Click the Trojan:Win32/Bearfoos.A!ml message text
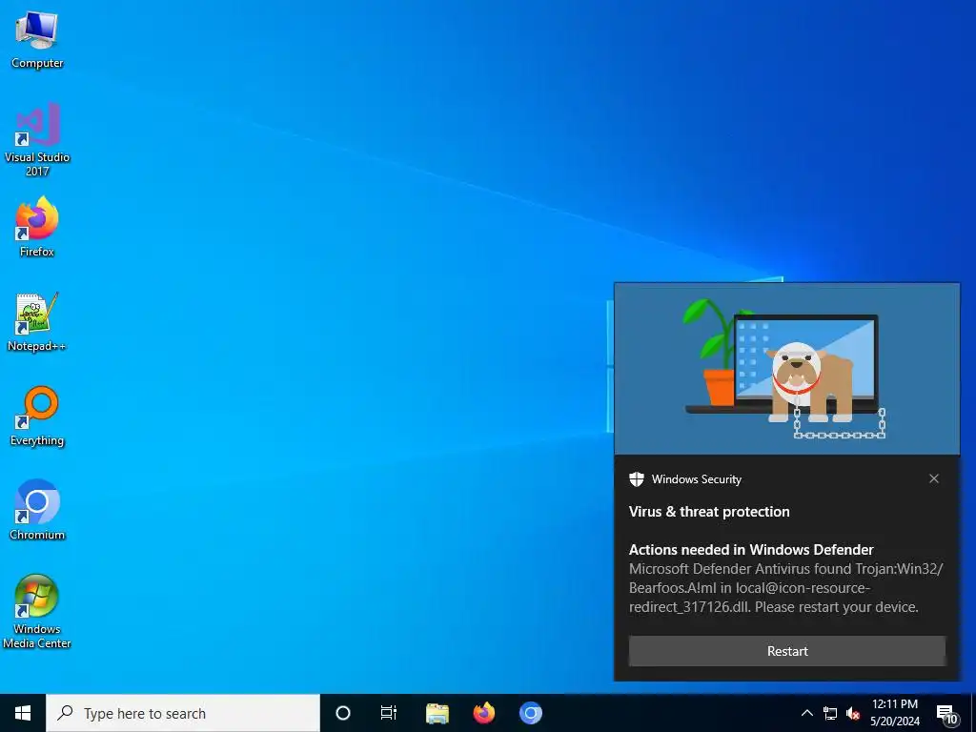This screenshot has height=732, width=976. coord(785,587)
